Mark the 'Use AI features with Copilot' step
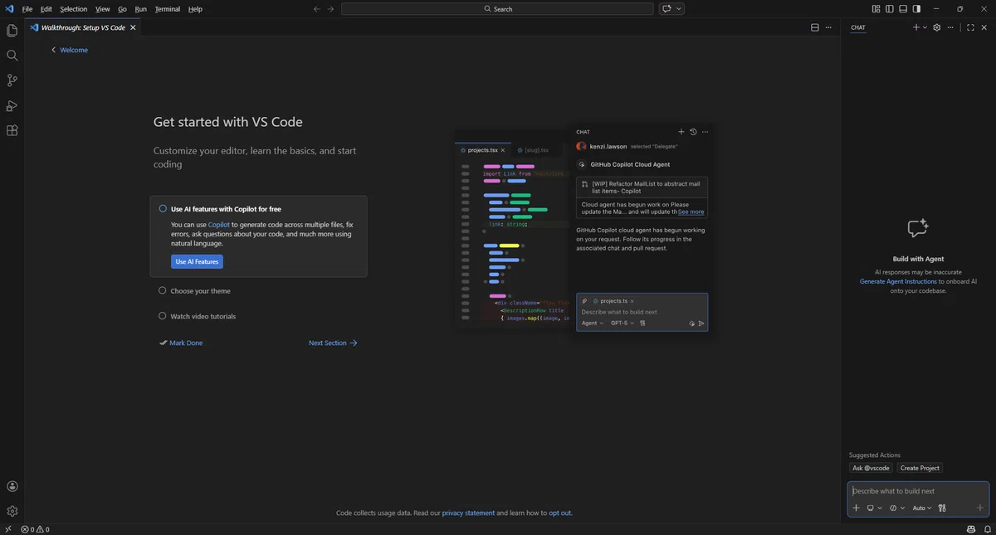This screenshot has width=996, height=535. [163, 209]
